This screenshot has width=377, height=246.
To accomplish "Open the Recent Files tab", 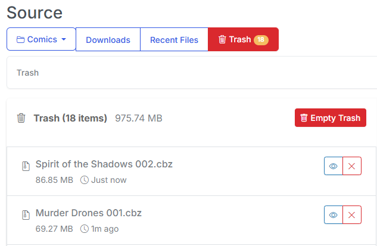I will pyautogui.click(x=174, y=40).
